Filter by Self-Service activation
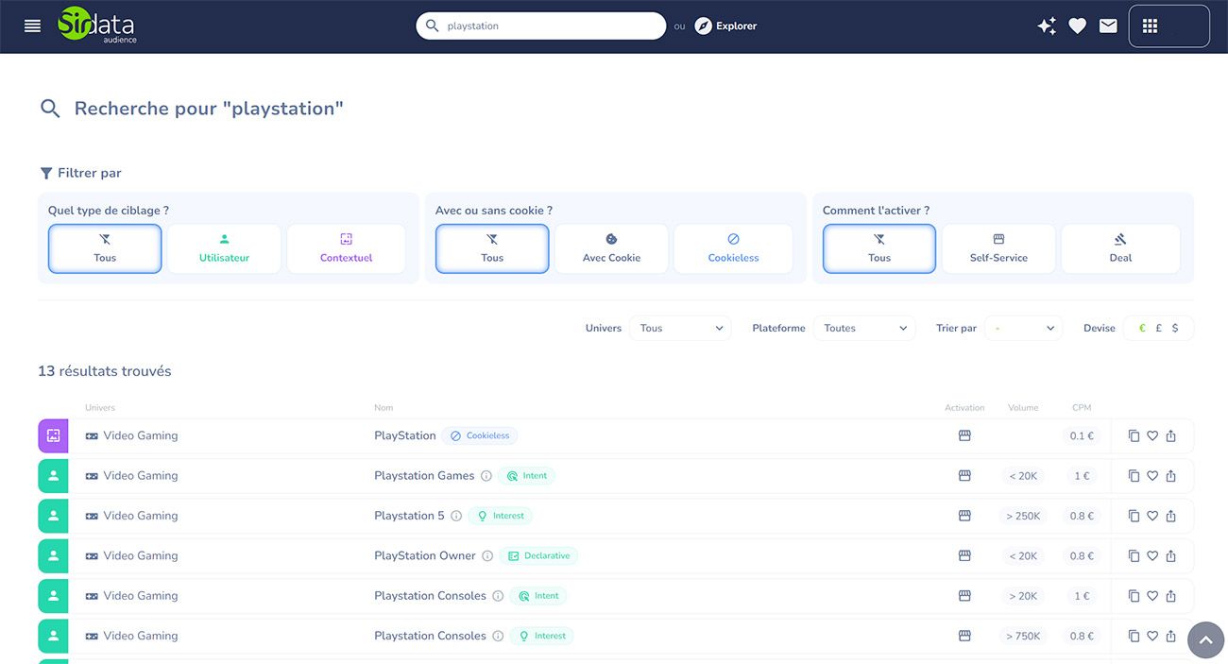 (998, 248)
